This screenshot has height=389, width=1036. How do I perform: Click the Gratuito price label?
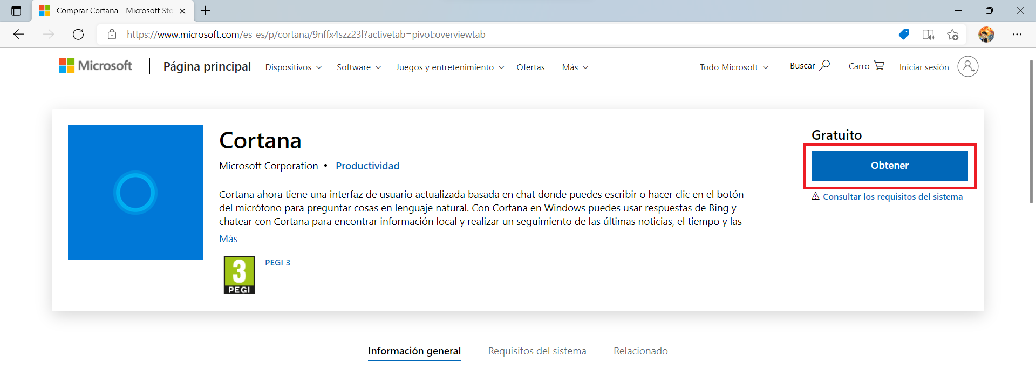(x=836, y=135)
